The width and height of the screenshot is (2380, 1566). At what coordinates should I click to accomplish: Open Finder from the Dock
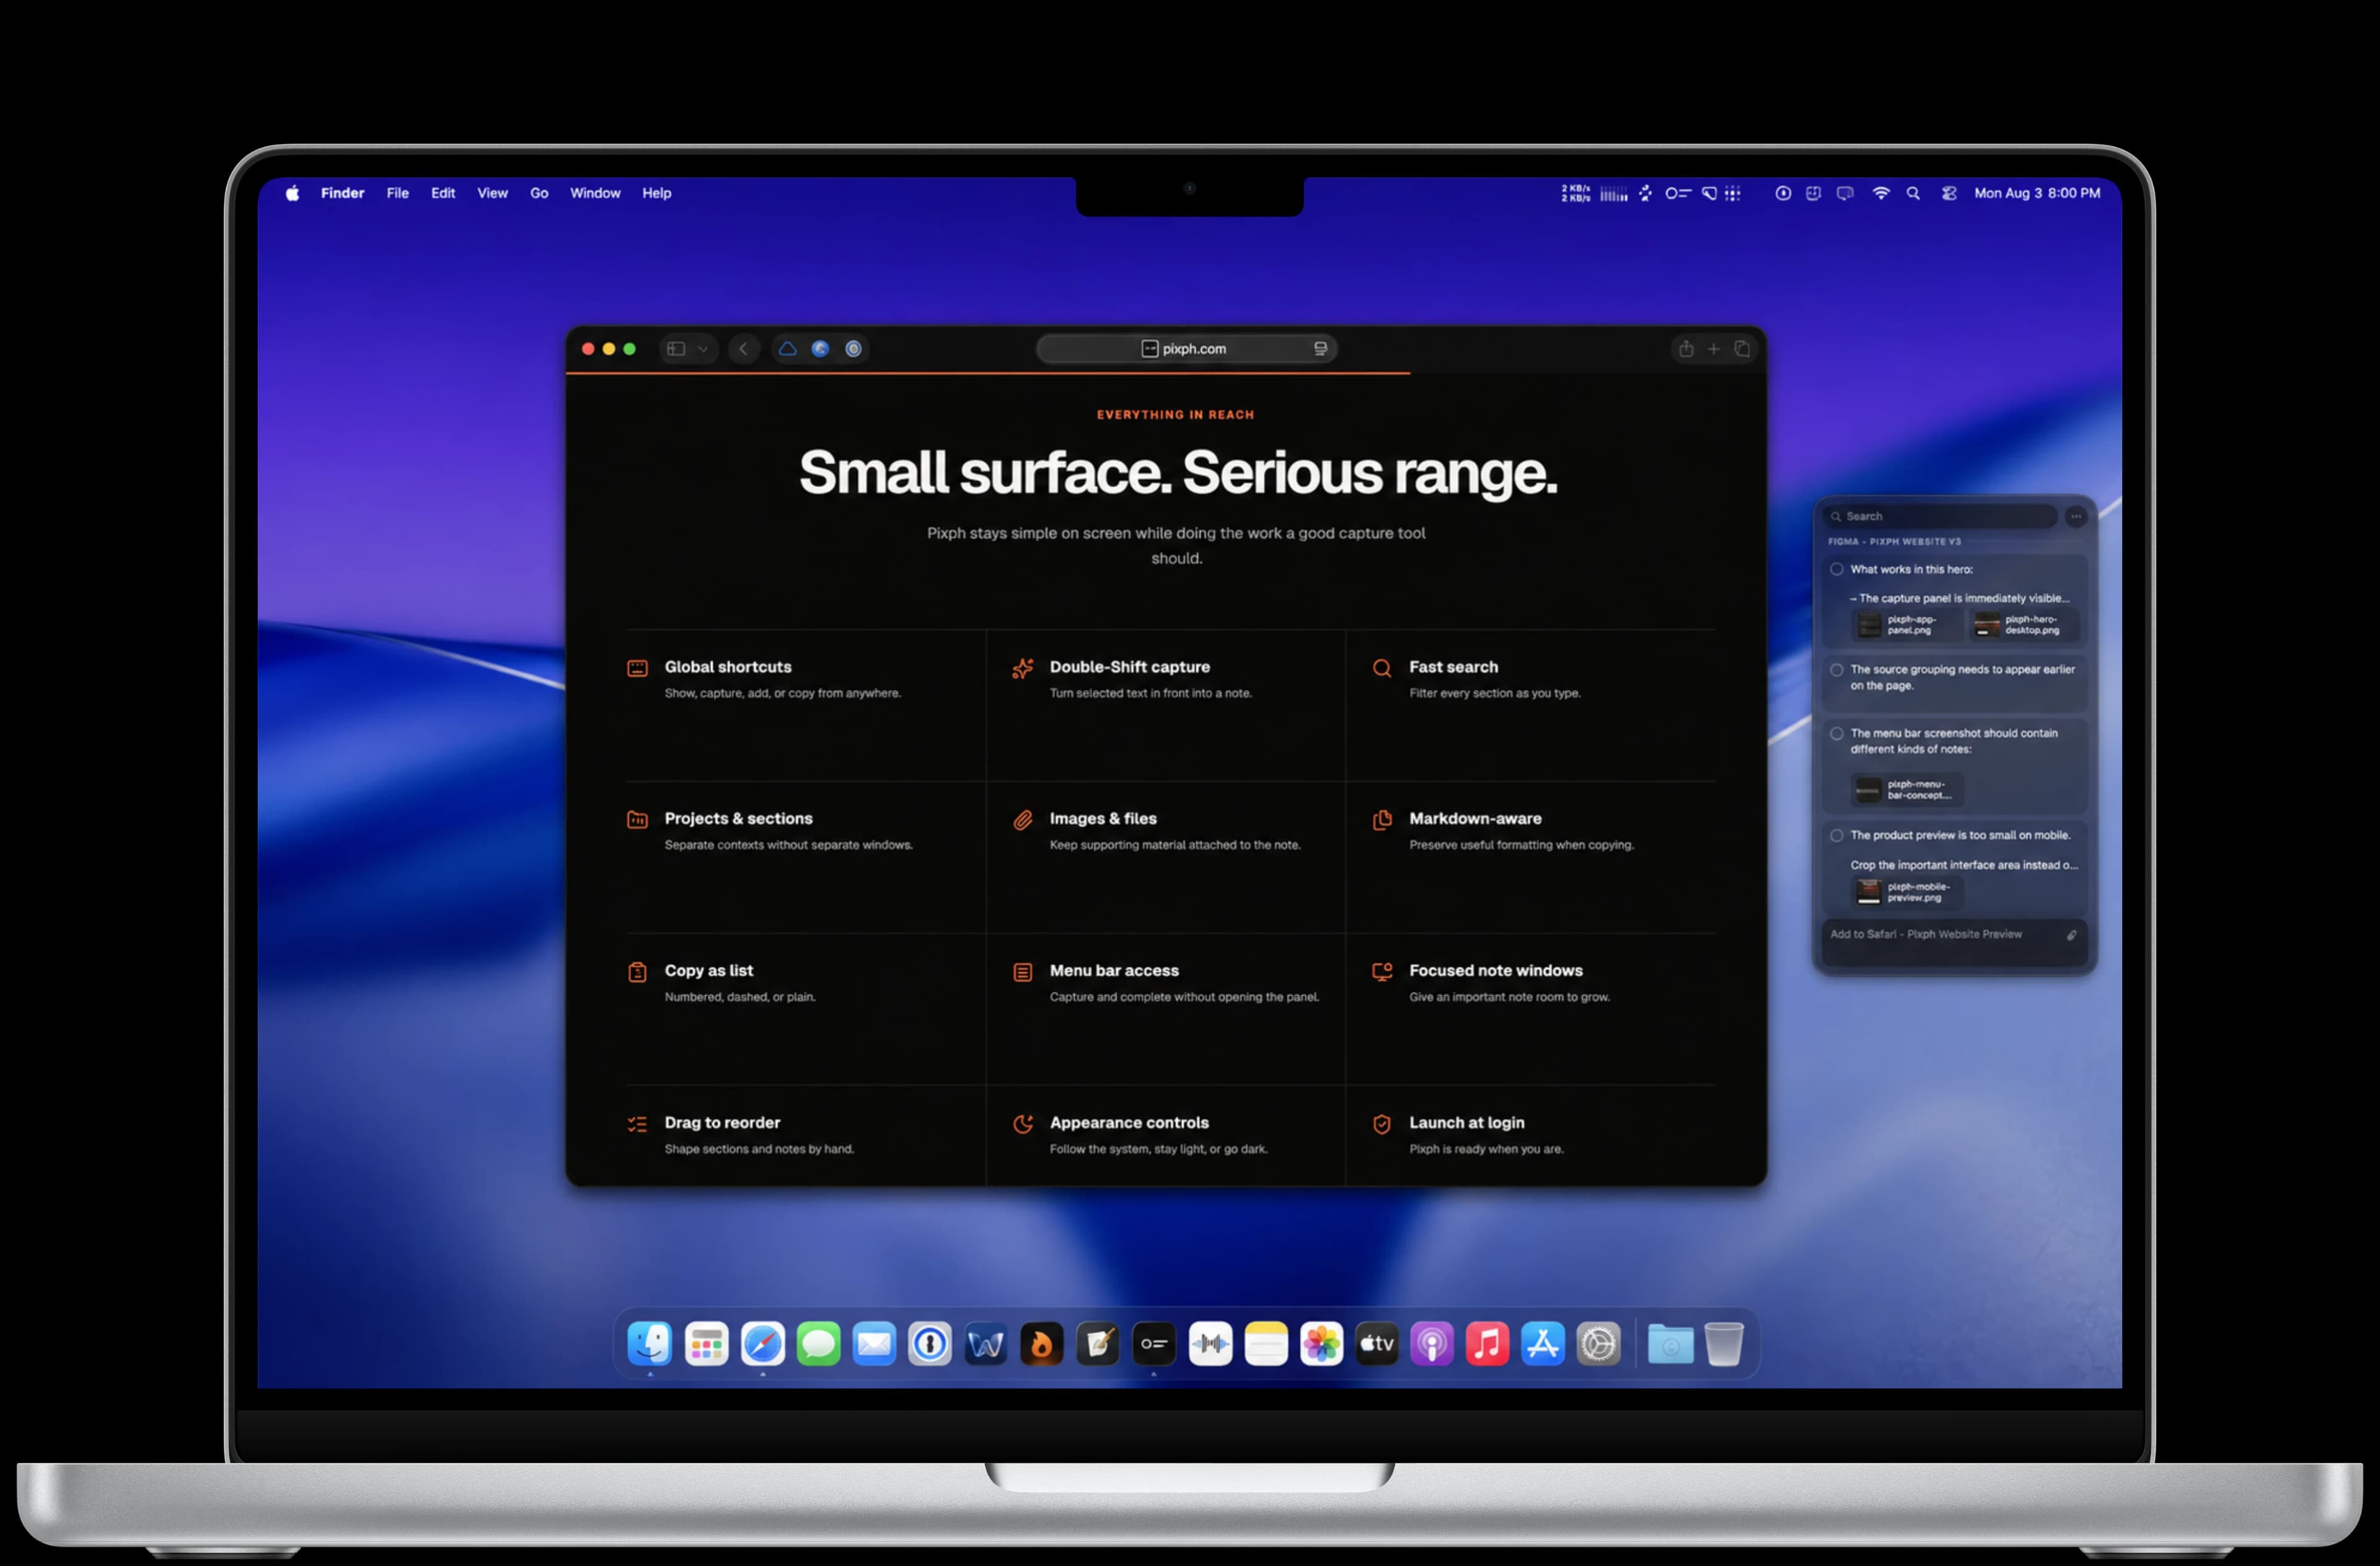(650, 1343)
